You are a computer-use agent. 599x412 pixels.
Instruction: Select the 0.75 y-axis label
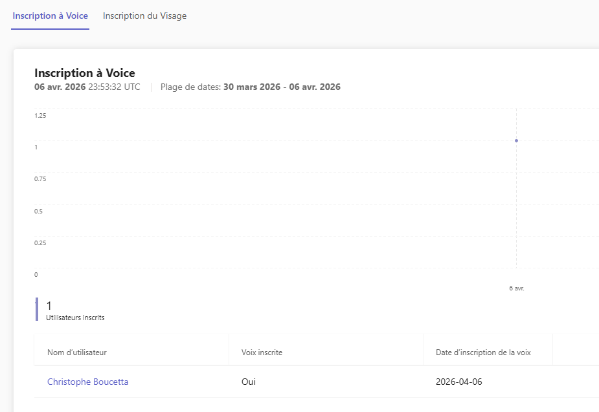[40, 179]
